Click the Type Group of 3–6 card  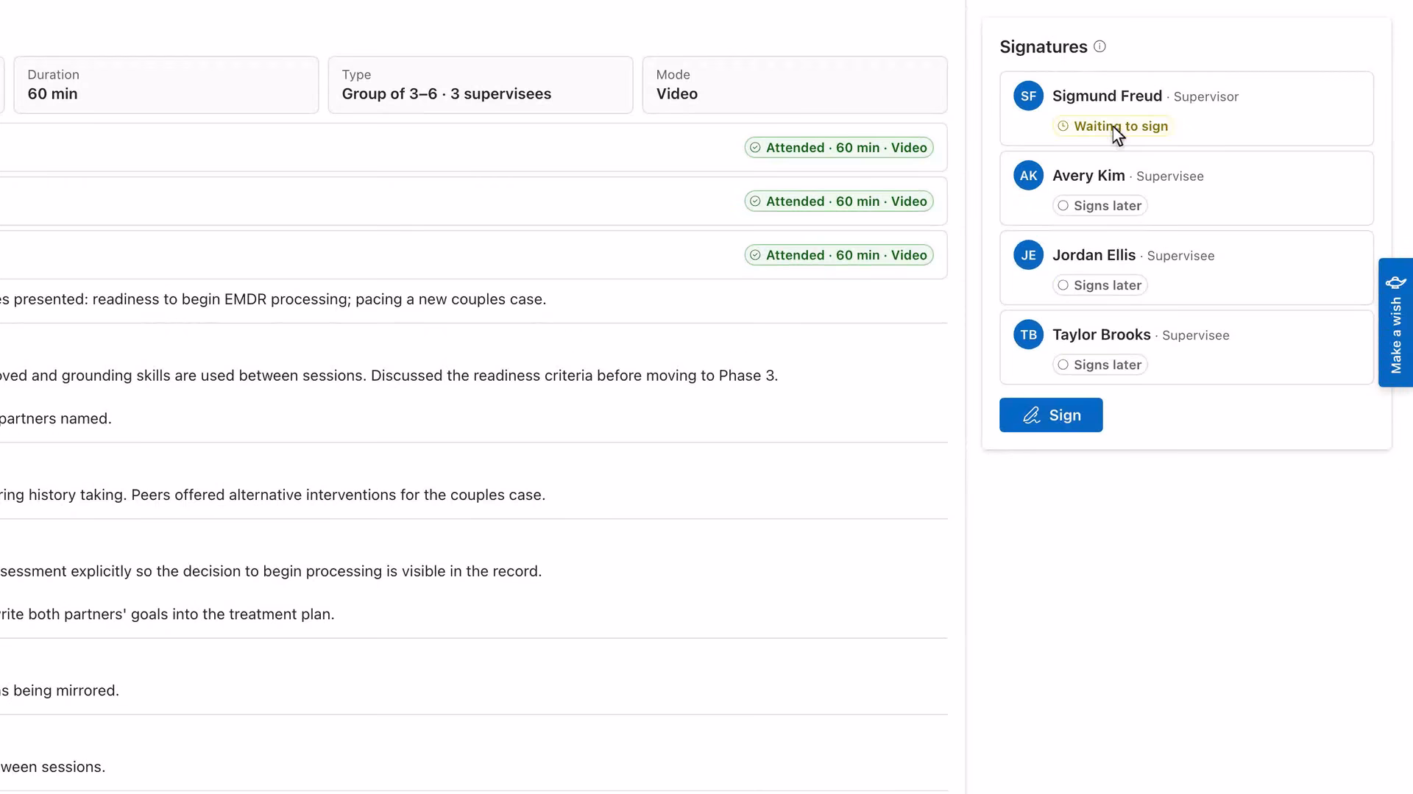[481, 85]
